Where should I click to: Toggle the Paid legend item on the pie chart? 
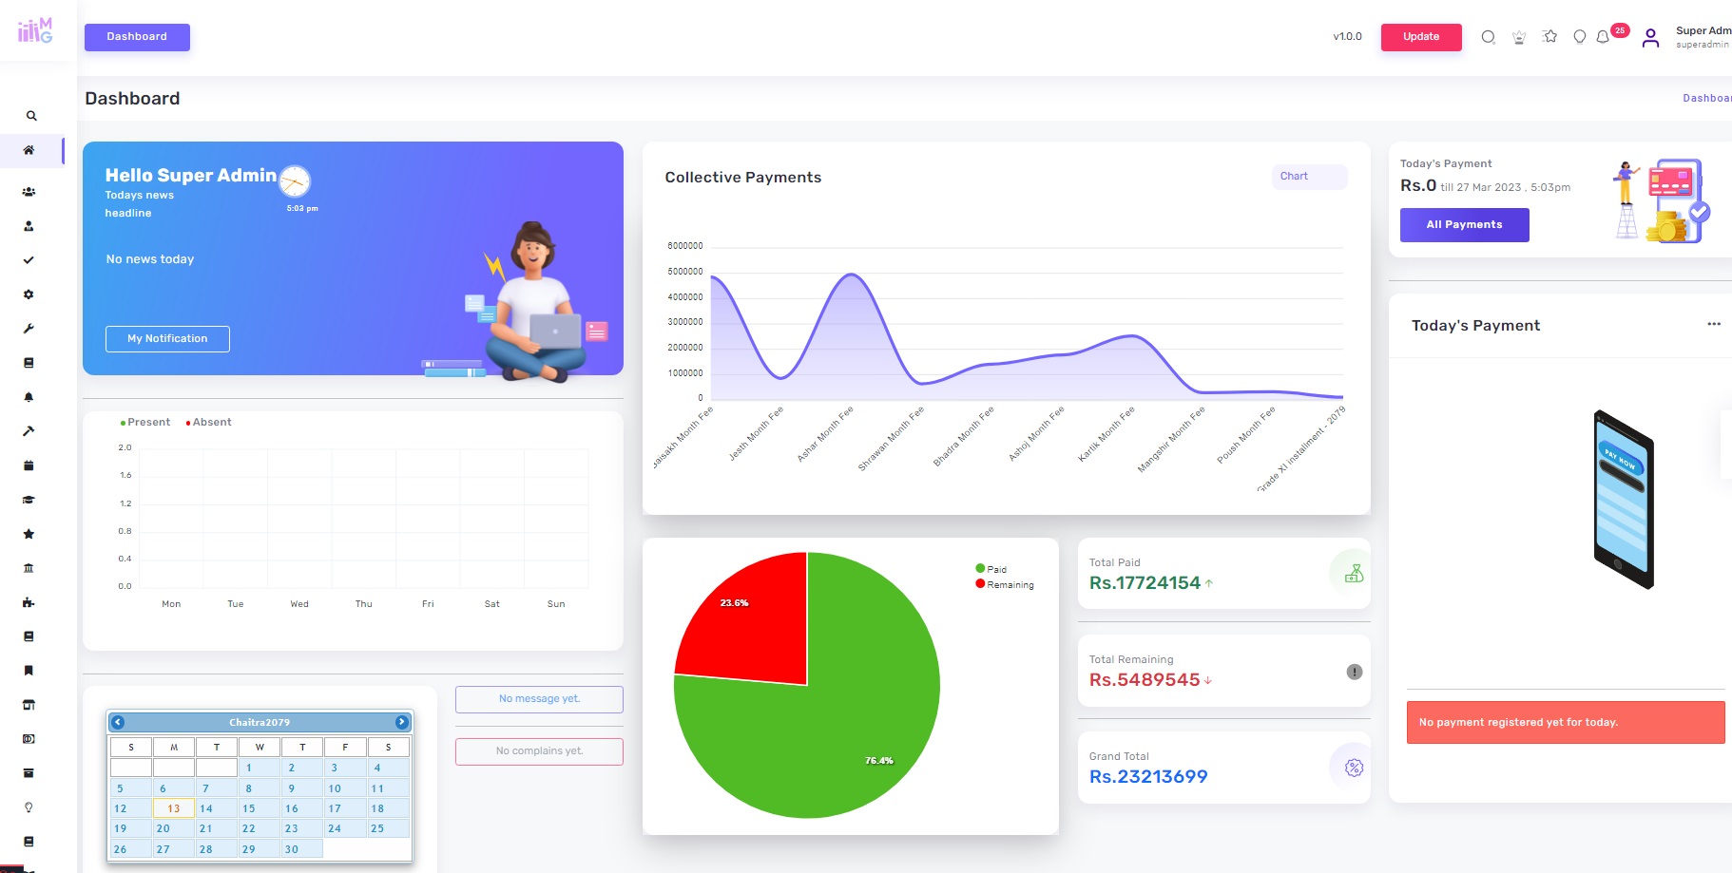995,569
